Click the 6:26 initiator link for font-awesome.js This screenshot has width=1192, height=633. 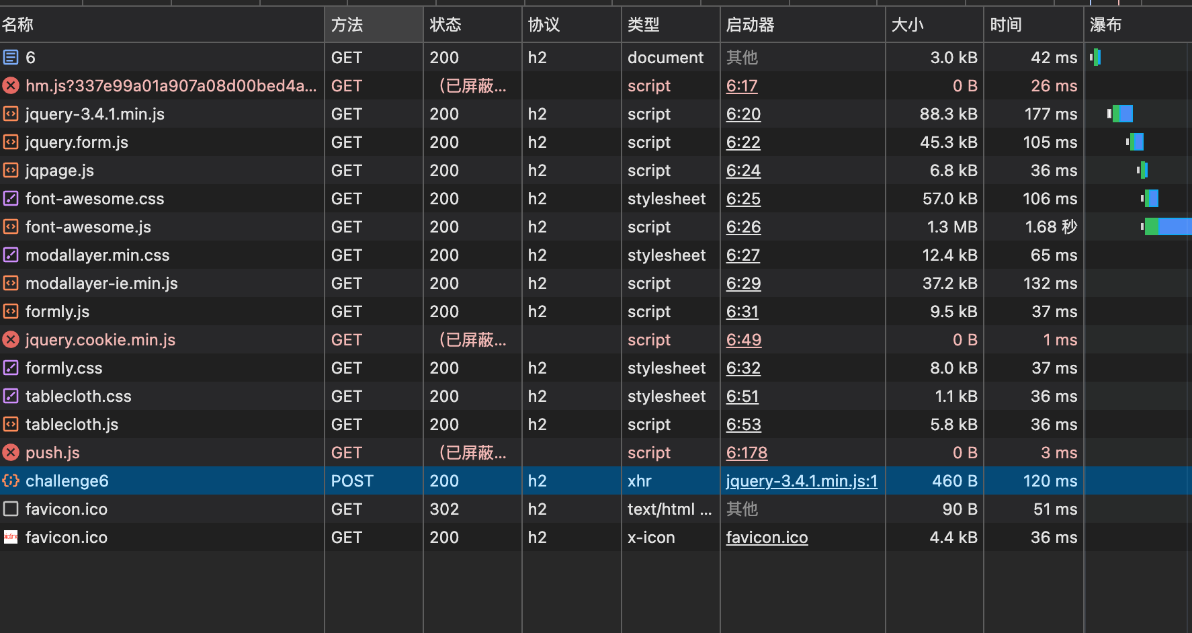tap(743, 227)
